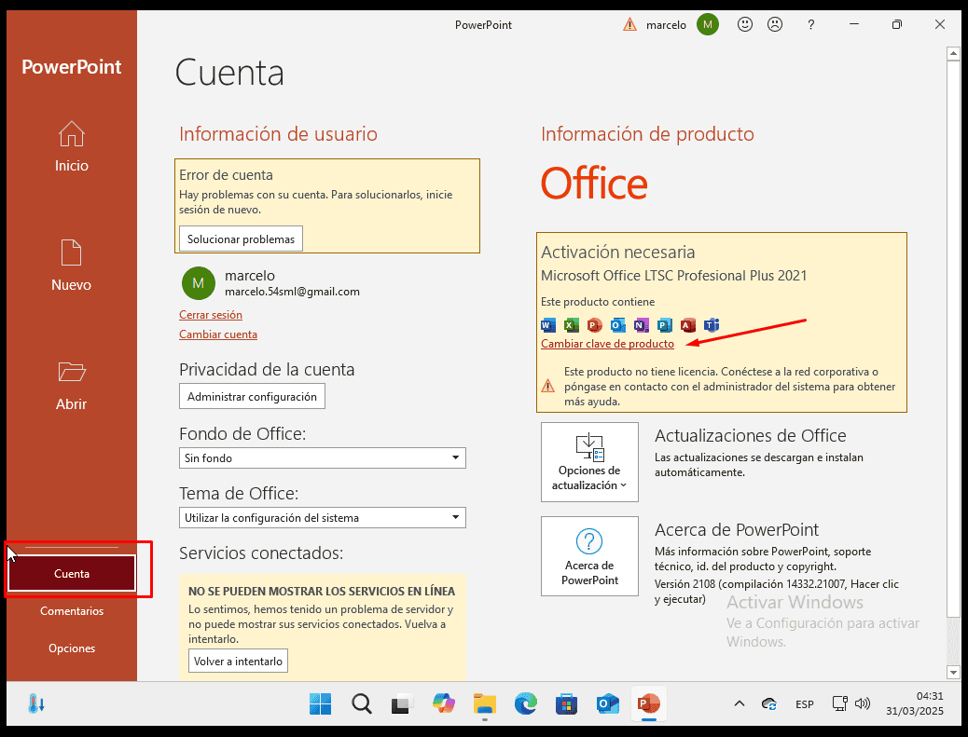Click the Microsoft Edge taskbar icon
This screenshot has width=968, height=737.
pyautogui.click(x=525, y=703)
